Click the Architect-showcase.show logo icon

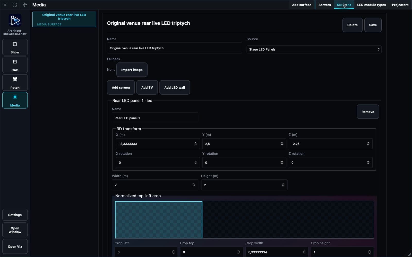click(x=15, y=20)
